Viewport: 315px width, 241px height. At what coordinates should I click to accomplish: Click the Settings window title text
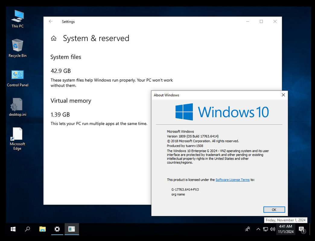[68, 22]
